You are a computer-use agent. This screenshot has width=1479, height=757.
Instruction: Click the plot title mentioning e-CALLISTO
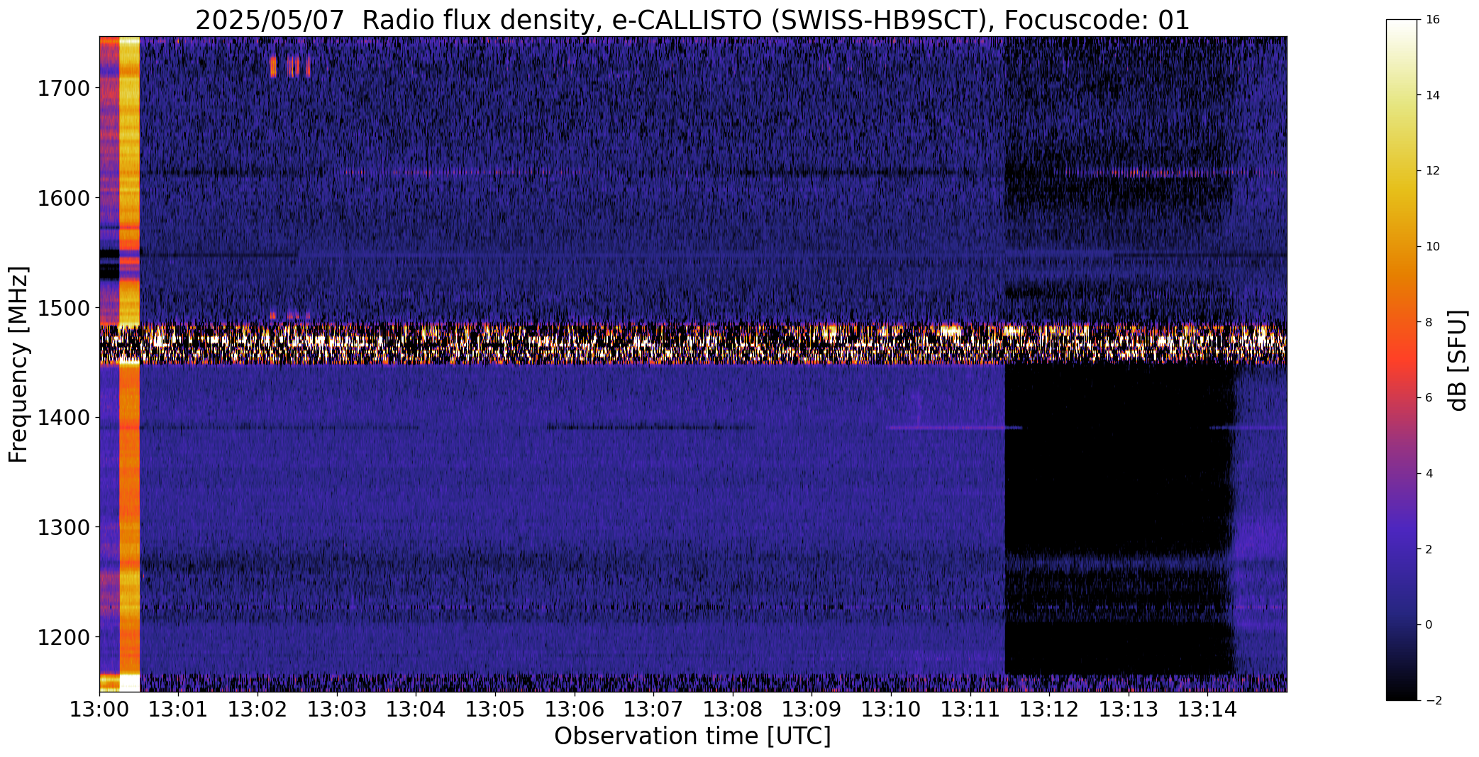(x=692, y=20)
